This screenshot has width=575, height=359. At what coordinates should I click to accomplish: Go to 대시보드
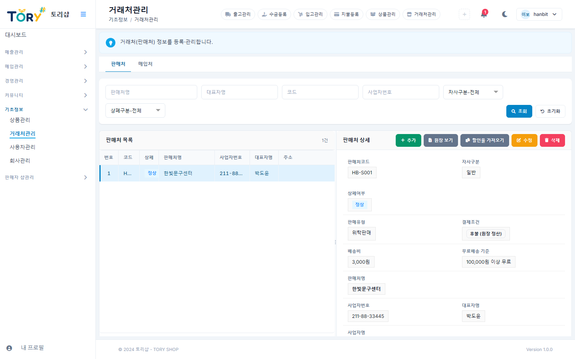16,35
